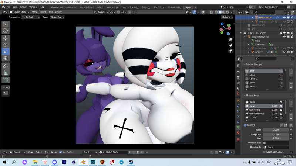The height and width of the screenshot is (166, 296).
Task: Open the Object Mode dropdown
Action: (20, 12)
